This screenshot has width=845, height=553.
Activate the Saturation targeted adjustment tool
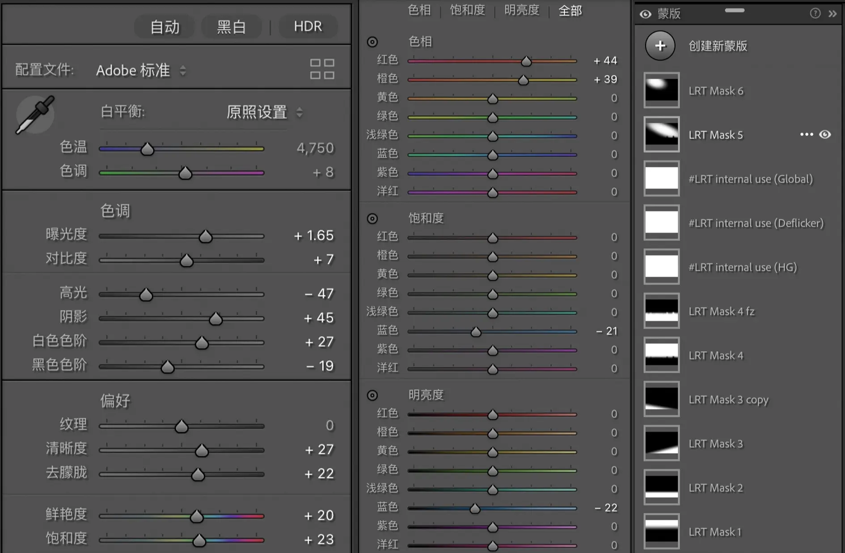point(372,219)
